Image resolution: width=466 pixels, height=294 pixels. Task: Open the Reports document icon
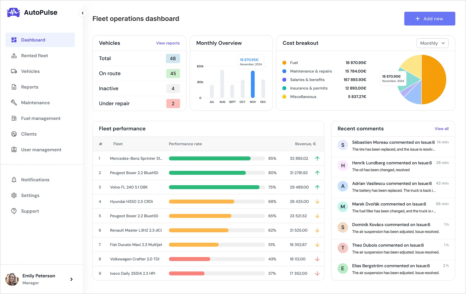tap(14, 87)
